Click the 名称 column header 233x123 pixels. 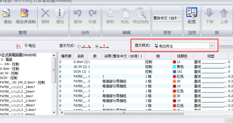click(81, 56)
